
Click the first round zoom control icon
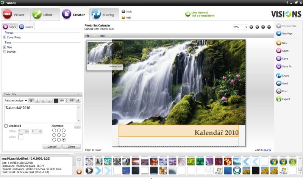tap(251, 27)
